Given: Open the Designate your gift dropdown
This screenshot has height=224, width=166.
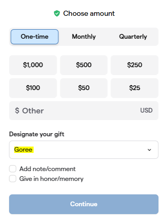Looking at the screenshot, I should [x=84, y=150].
